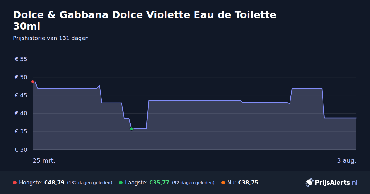Click the red Hoogste legend dot

tap(15, 183)
